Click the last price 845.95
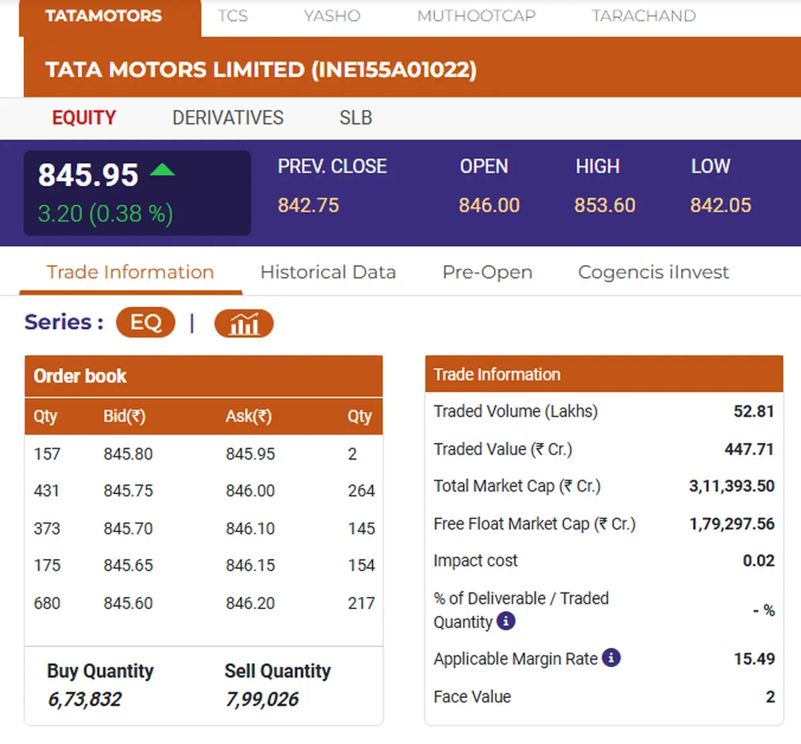Image resolution: width=801 pixels, height=744 pixels. click(x=88, y=176)
